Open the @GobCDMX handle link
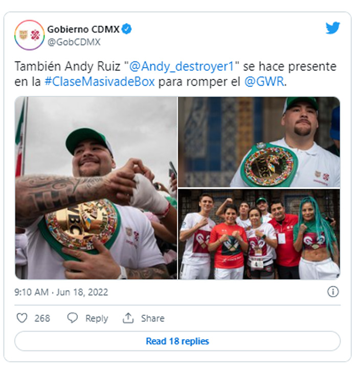 tap(74, 42)
